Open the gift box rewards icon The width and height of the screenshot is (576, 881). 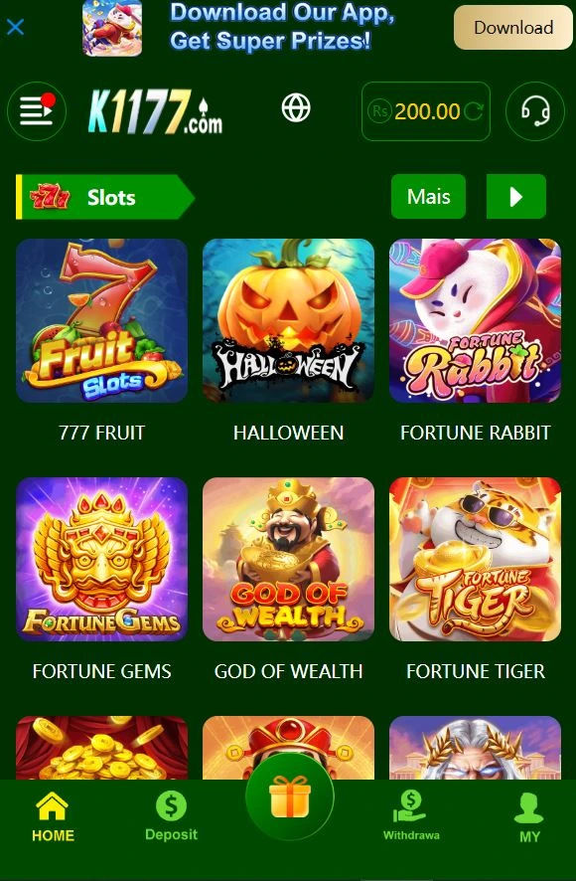point(290,796)
